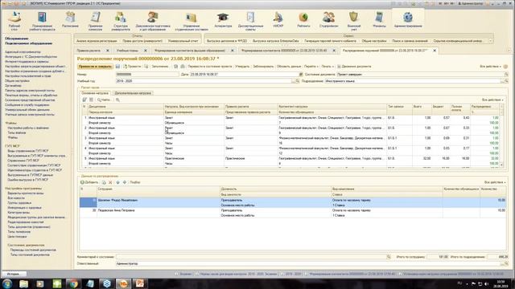
Task: Open Все действия menu above load table
Action: [492, 100]
